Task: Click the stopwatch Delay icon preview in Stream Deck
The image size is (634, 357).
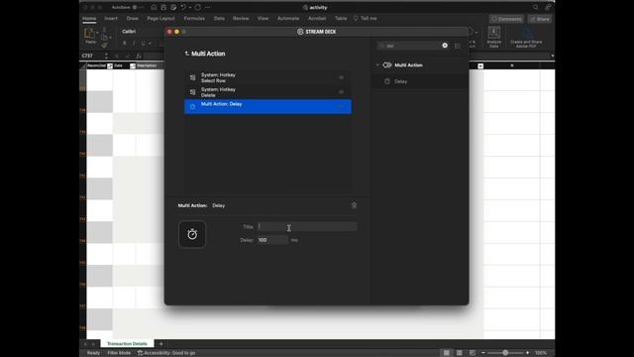Action: coord(192,234)
